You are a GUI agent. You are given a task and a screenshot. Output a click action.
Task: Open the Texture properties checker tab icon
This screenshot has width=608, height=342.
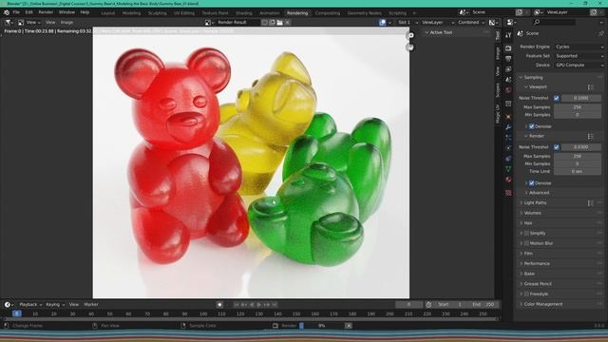pyautogui.click(x=508, y=193)
